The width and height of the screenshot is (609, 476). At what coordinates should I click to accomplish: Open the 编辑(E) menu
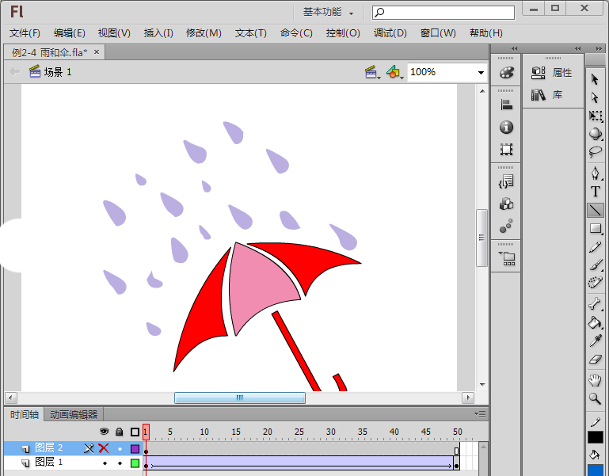click(69, 33)
